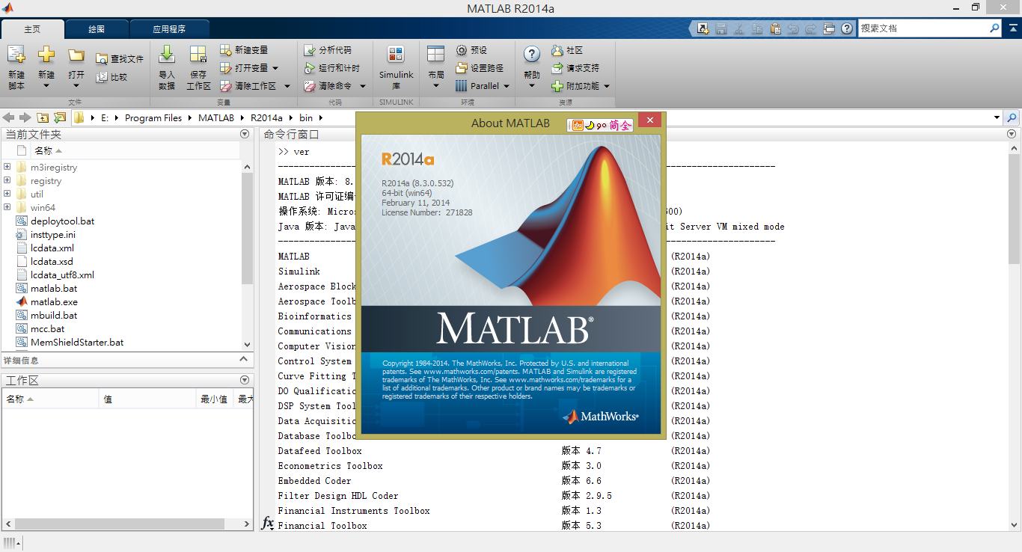This screenshot has width=1022, height=552.
Task: Switch to the Plots (绘图) tab
Action: [97, 29]
